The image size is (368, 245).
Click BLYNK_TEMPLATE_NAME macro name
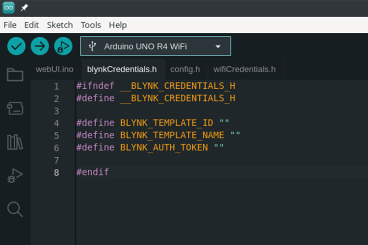[172, 135]
